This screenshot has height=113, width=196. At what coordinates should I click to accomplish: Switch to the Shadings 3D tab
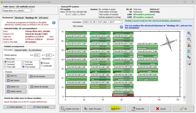pos(31,18)
